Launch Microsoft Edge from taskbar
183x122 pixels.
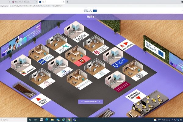pyautogui.click(x=47, y=120)
